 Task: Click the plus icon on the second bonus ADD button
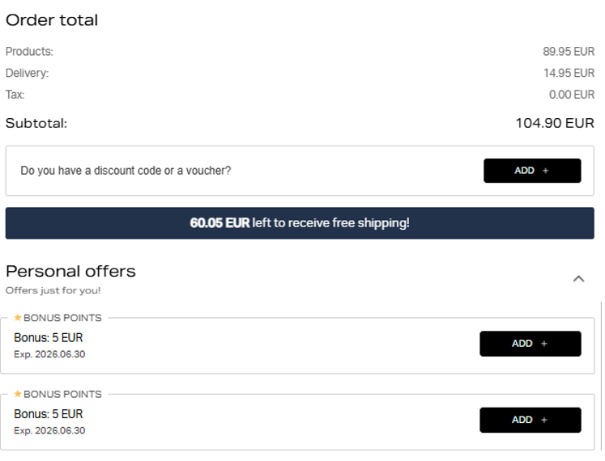543,420
